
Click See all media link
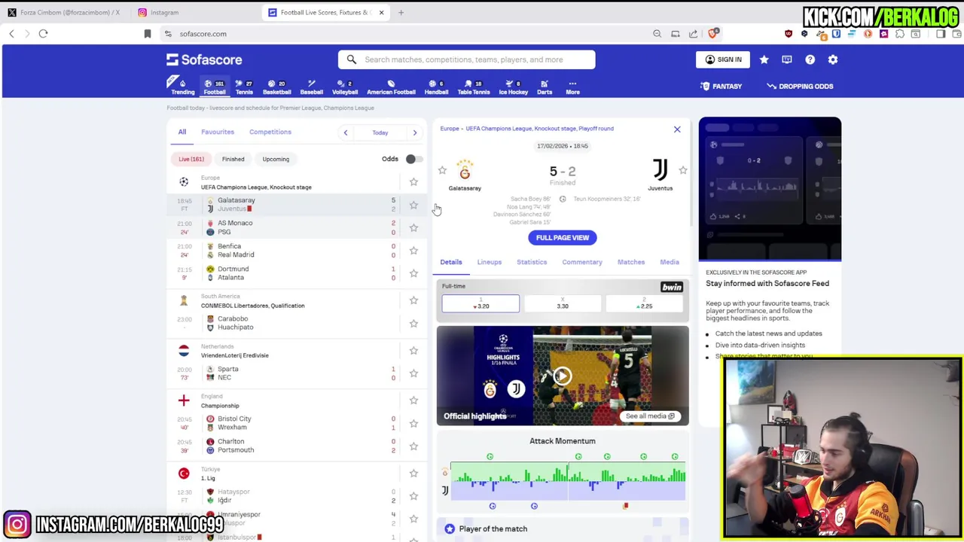pos(650,416)
